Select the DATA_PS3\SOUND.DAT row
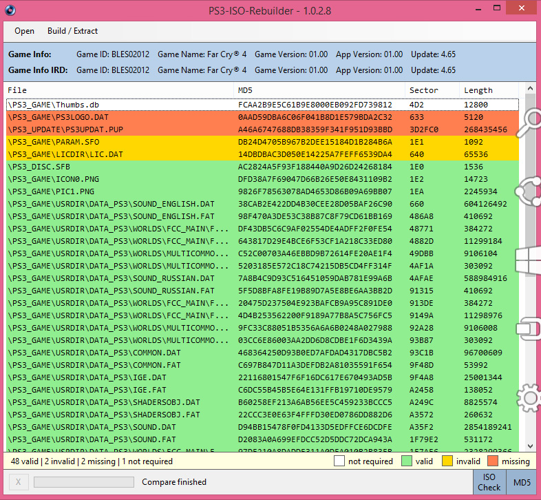 (x=262, y=427)
